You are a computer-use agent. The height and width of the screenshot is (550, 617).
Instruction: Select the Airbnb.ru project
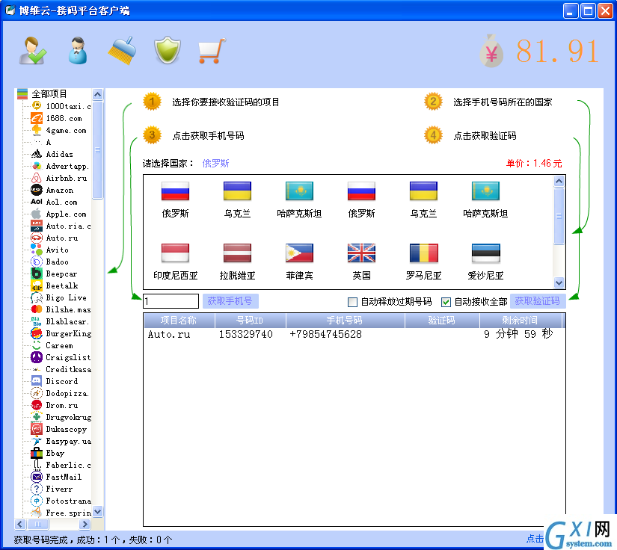[66, 178]
